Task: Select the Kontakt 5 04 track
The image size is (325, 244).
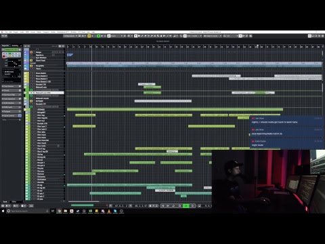Action: [41, 84]
